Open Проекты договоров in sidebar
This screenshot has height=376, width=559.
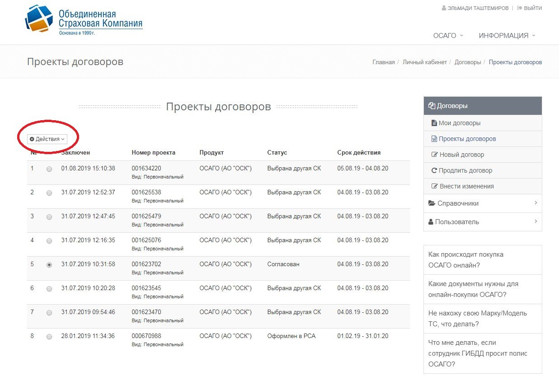(483, 139)
